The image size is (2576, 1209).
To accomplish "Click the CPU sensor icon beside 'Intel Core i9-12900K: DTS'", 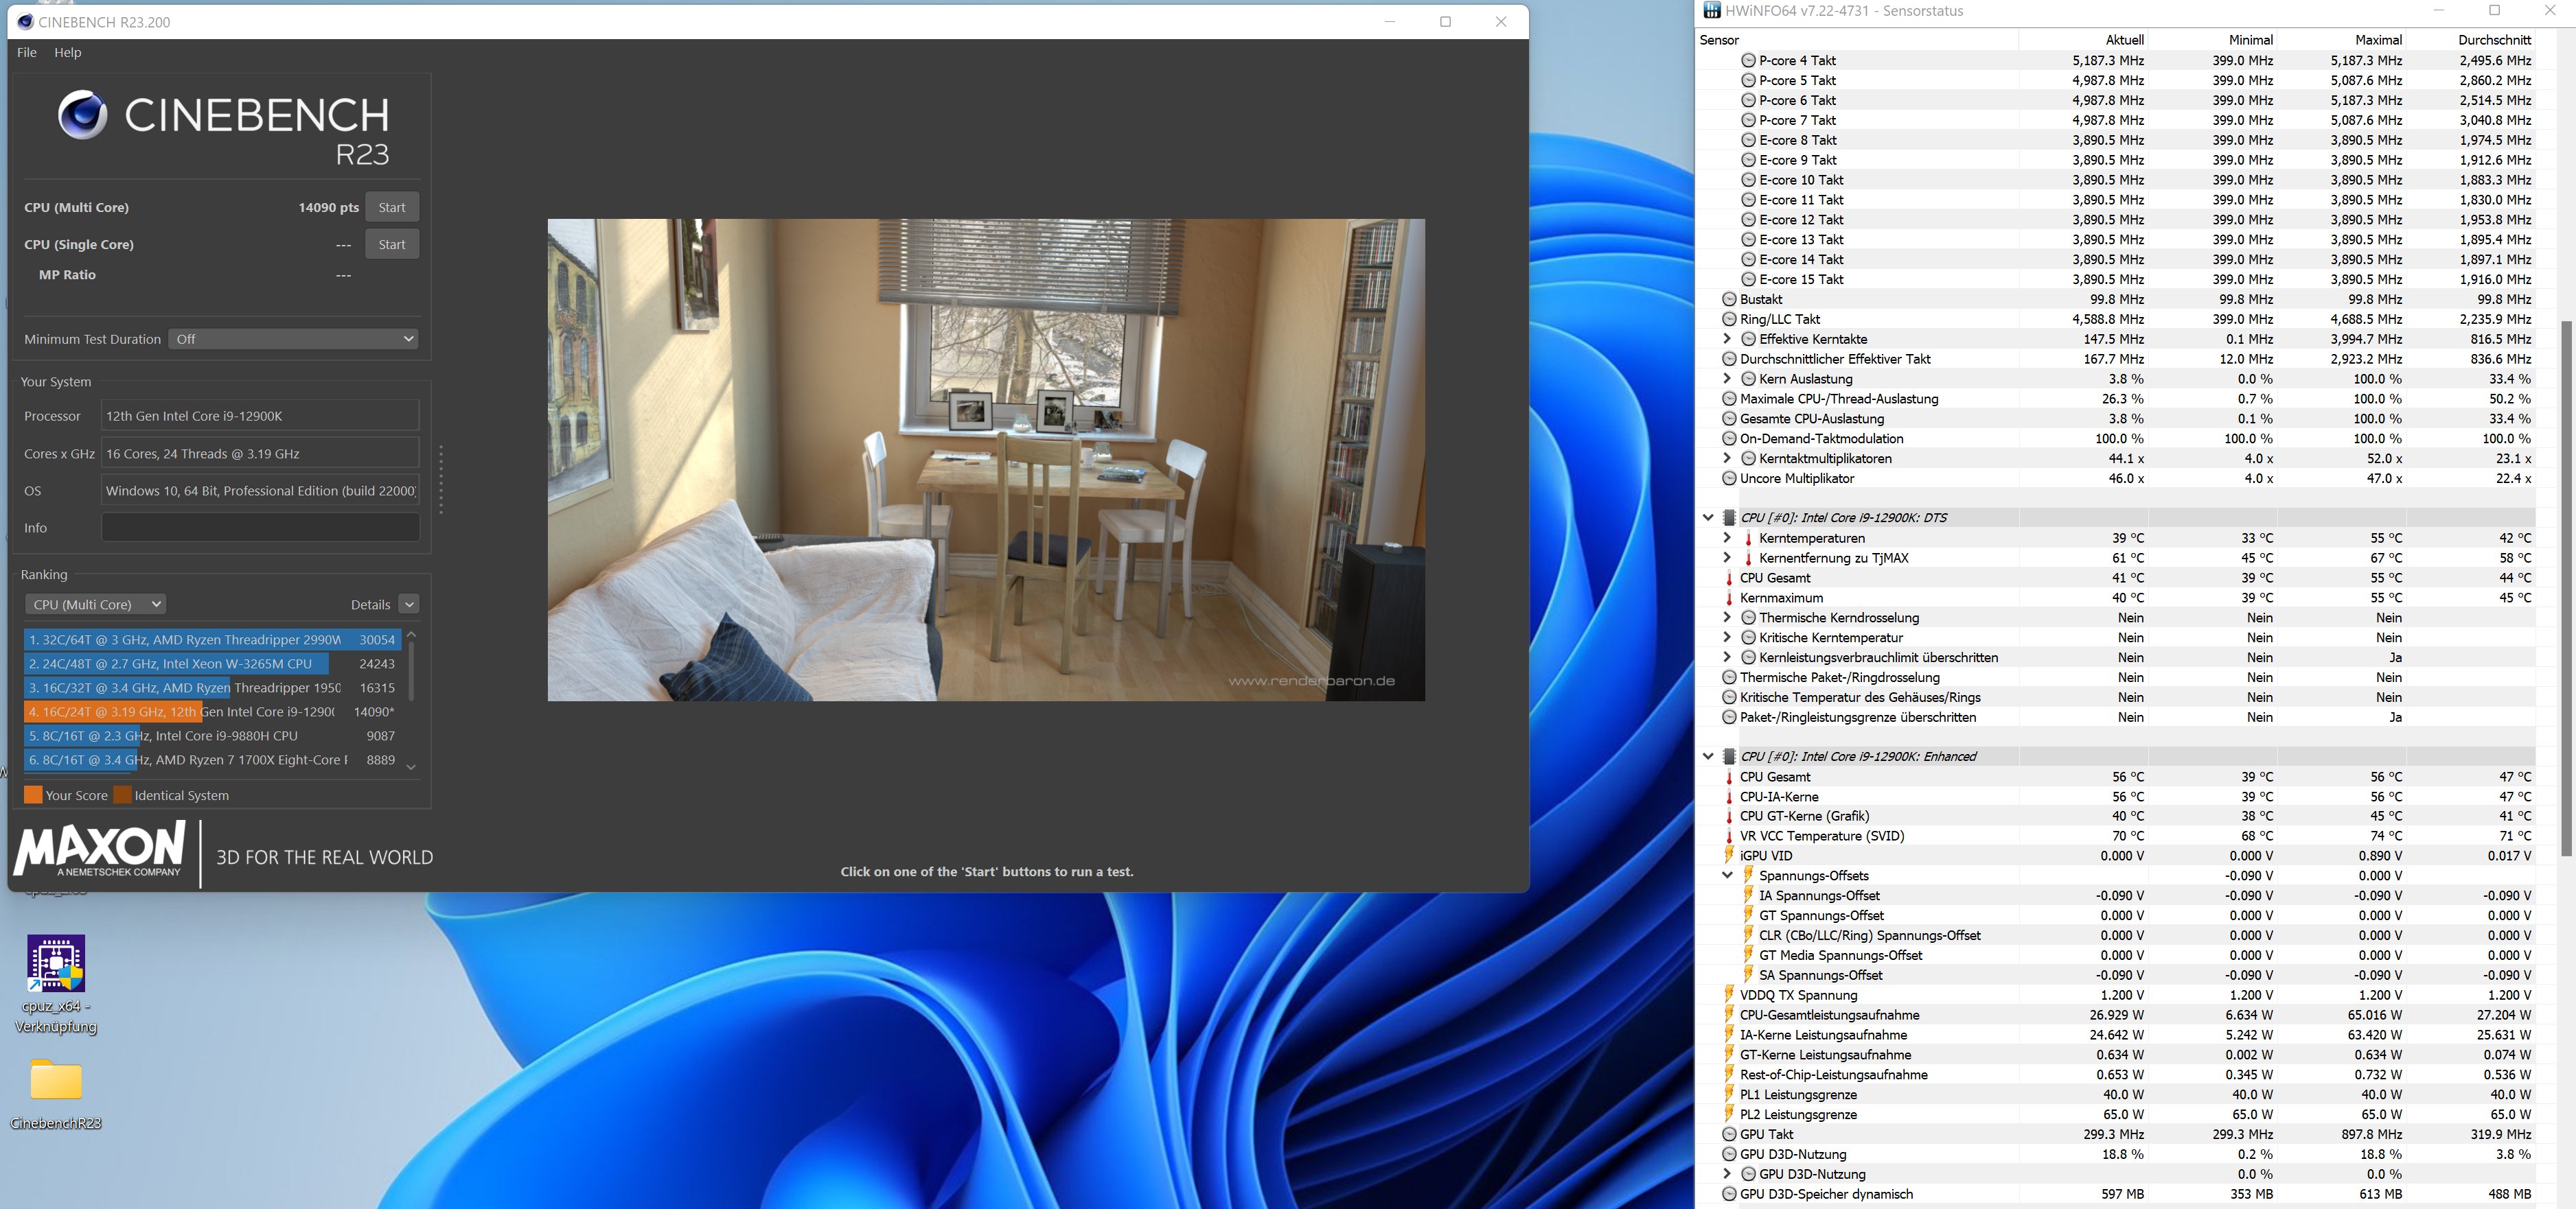I will pyautogui.click(x=1729, y=517).
